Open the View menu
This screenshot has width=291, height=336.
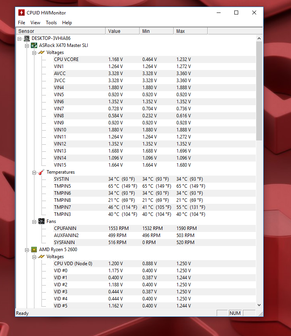click(x=35, y=23)
